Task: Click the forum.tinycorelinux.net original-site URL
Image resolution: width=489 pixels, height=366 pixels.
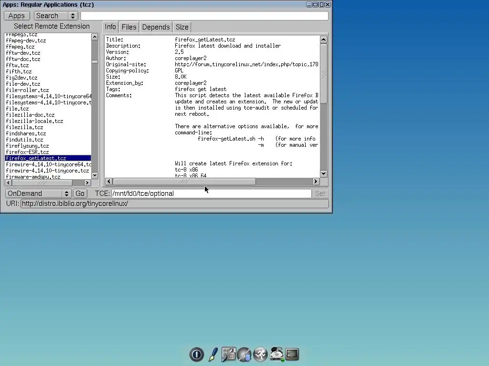Action: [x=246, y=64]
